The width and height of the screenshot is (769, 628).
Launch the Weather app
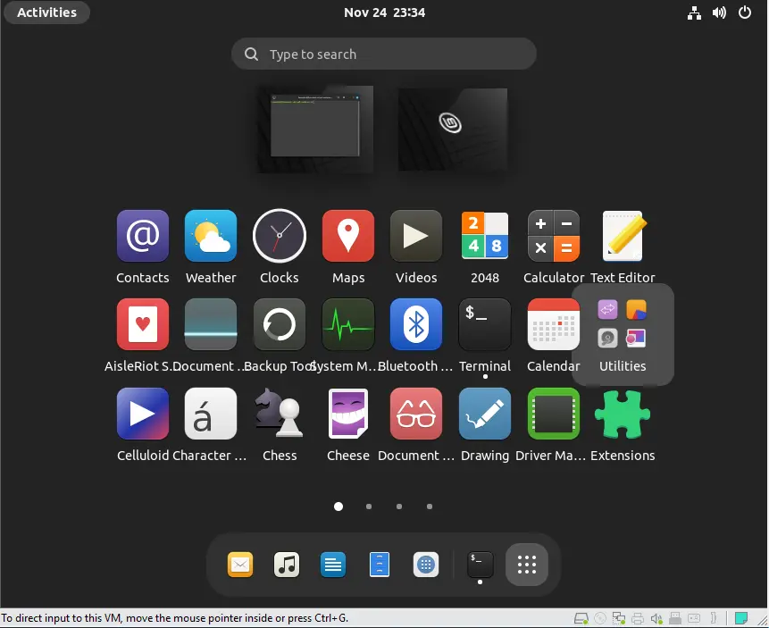click(211, 236)
